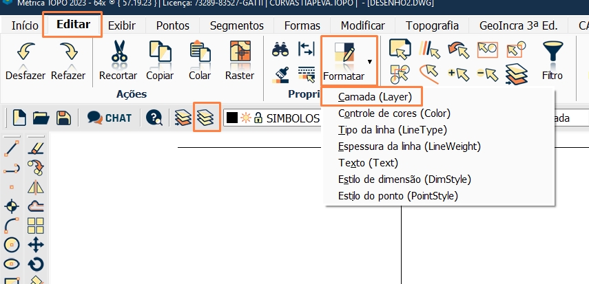The image size is (589, 284).
Task: Click the Recortar scissors icon
Action: (x=119, y=52)
